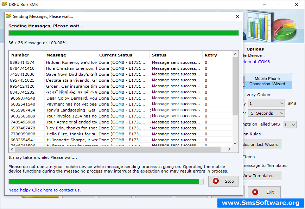
Task: Select row with number 6987487478
Action: coord(121,128)
